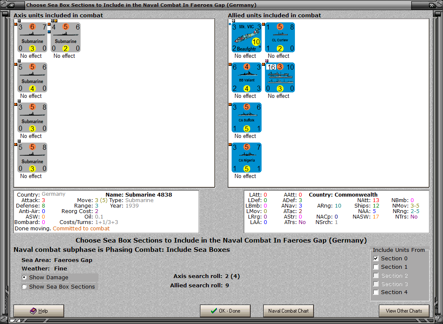Enable Section 0 checkbox
This screenshot has width=443, height=324.
pos(376,259)
